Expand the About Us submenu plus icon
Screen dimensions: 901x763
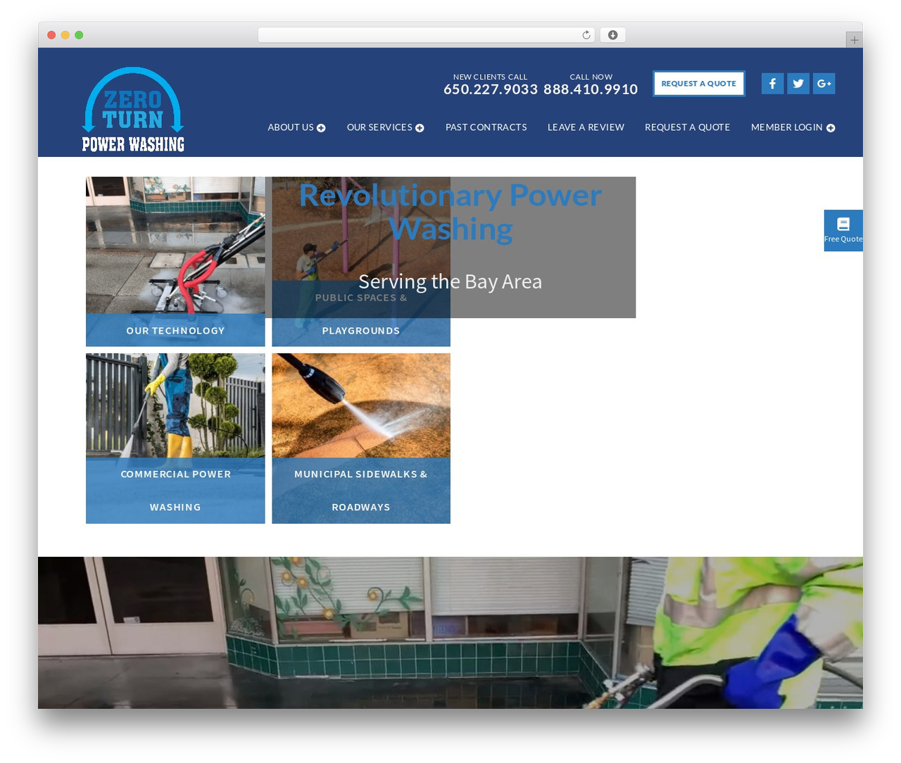(321, 128)
